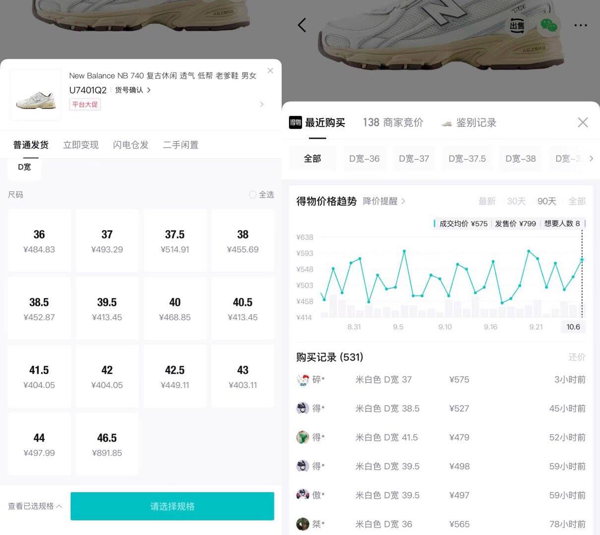Screen dimensions: 600x535
Task: Tap the 出售 sell icon
Action: 517,25
